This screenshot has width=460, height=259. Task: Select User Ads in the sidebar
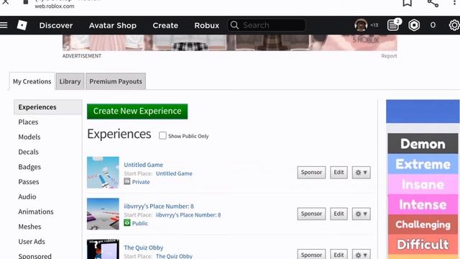click(32, 242)
